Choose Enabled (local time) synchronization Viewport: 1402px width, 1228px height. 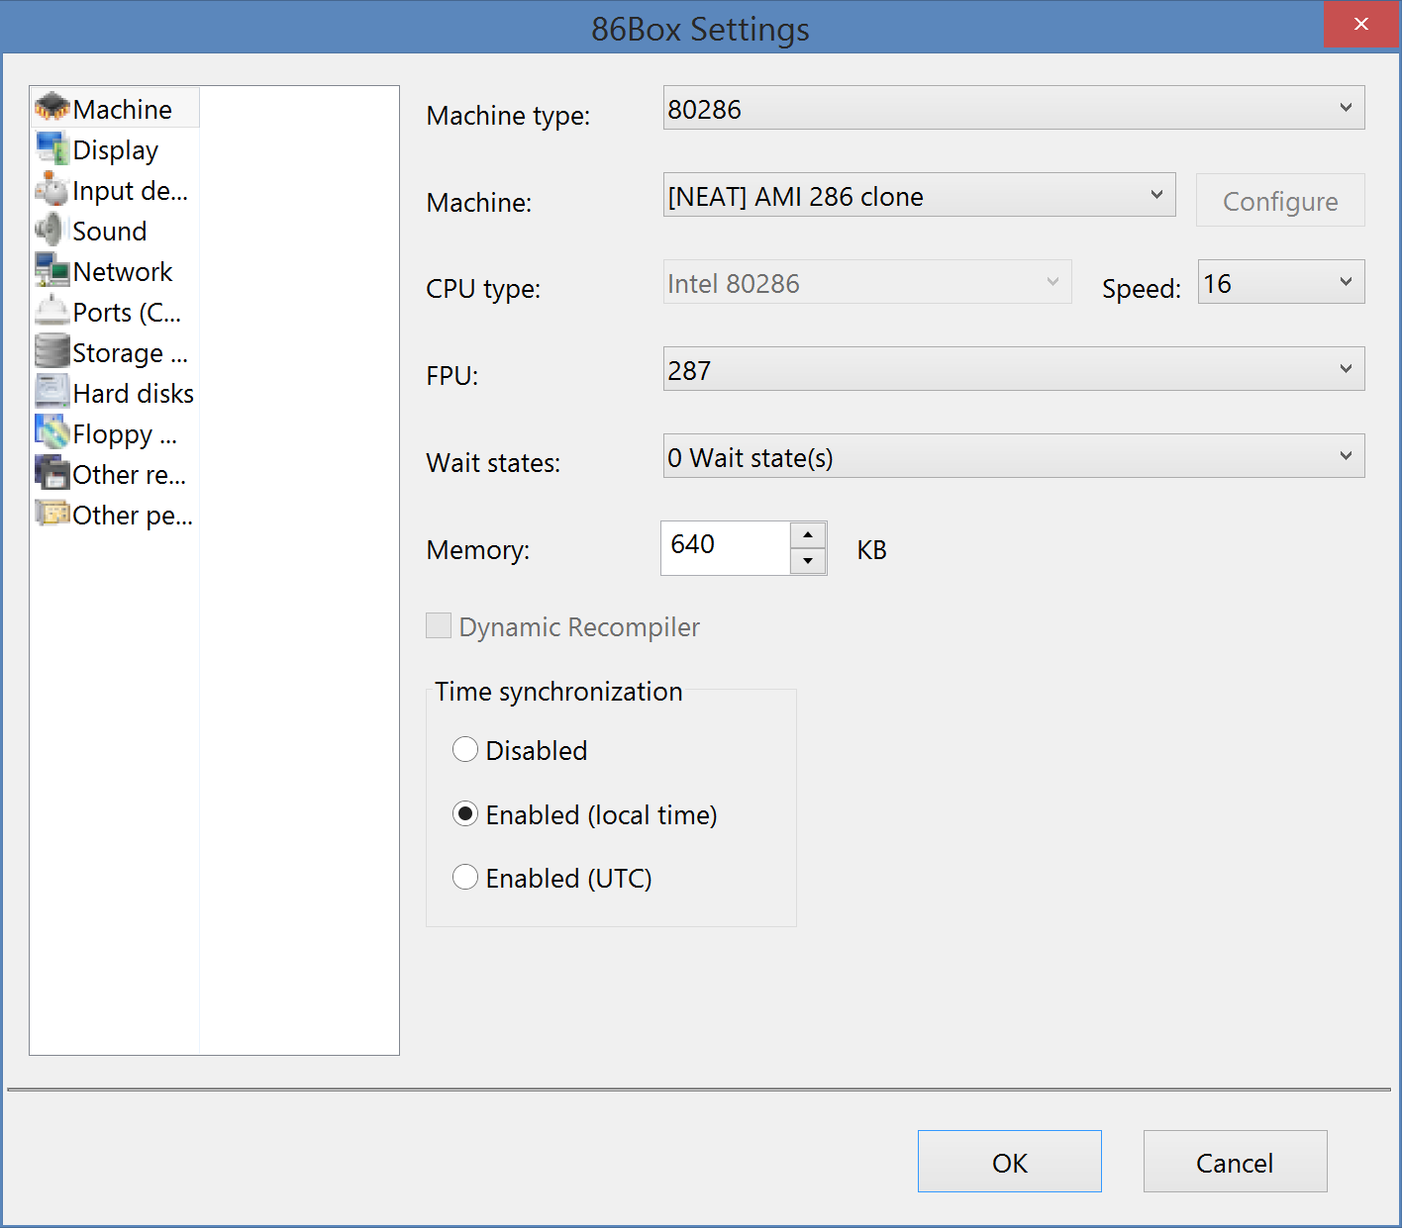pyautogui.click(x=465, y=813)
